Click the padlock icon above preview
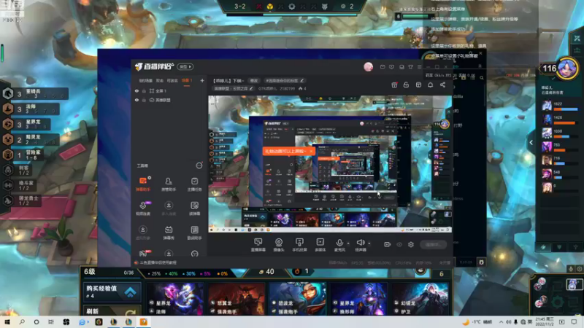584x328 pixels. click(406, 85)
